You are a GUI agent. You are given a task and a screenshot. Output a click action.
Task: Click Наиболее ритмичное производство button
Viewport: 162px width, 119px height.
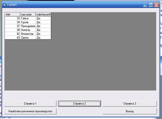point(30,111)
